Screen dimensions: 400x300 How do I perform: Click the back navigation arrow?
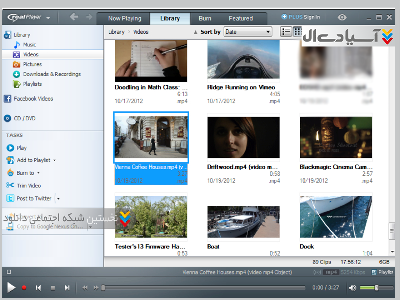coord(74,17)
